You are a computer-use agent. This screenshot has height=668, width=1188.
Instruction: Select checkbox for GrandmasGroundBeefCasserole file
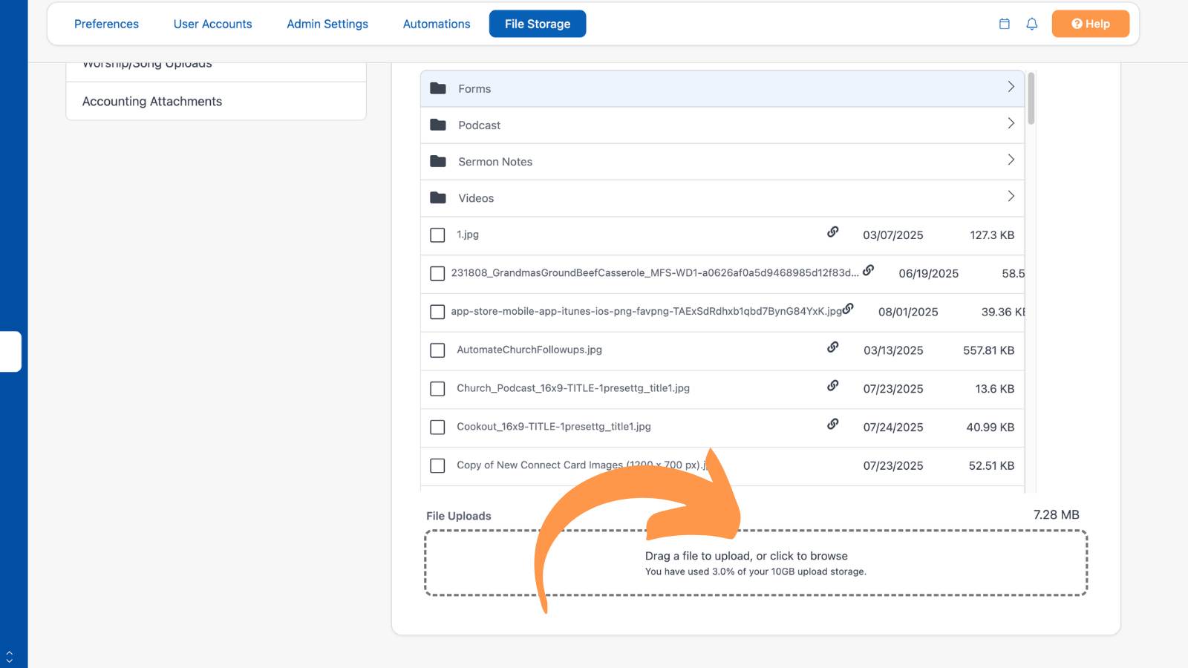[437, 274]
